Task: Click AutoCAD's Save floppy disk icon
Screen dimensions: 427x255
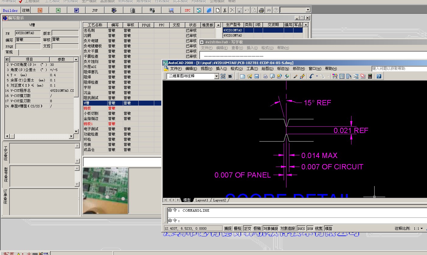Action: click(257, 76)
